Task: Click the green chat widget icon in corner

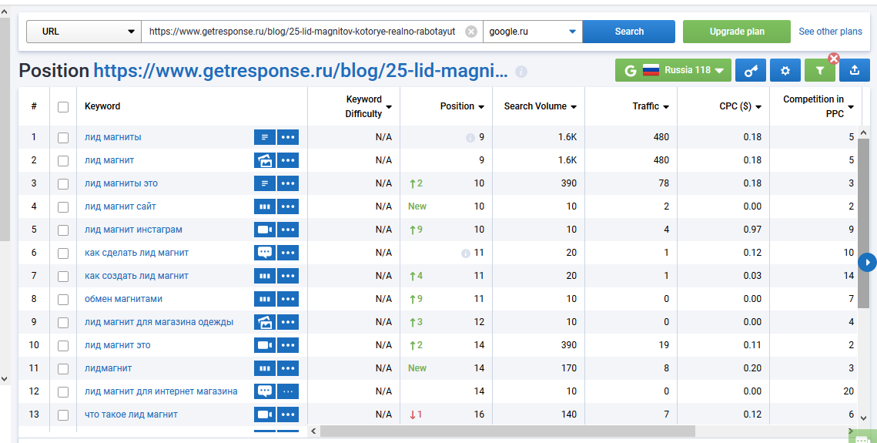Action: point(863,437)
